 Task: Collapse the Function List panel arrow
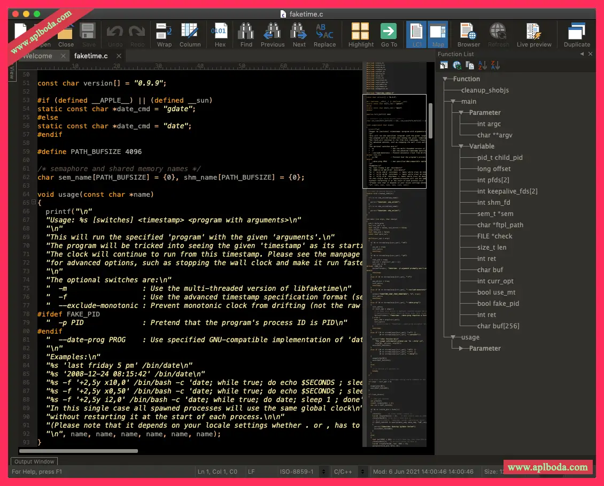582,54
